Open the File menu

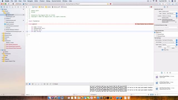[12, 1]
